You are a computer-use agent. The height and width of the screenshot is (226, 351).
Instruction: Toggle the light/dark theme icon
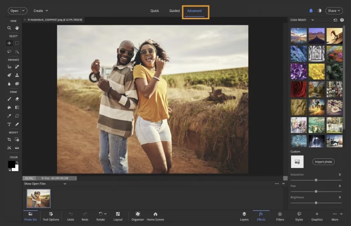[x=319, y=11]
